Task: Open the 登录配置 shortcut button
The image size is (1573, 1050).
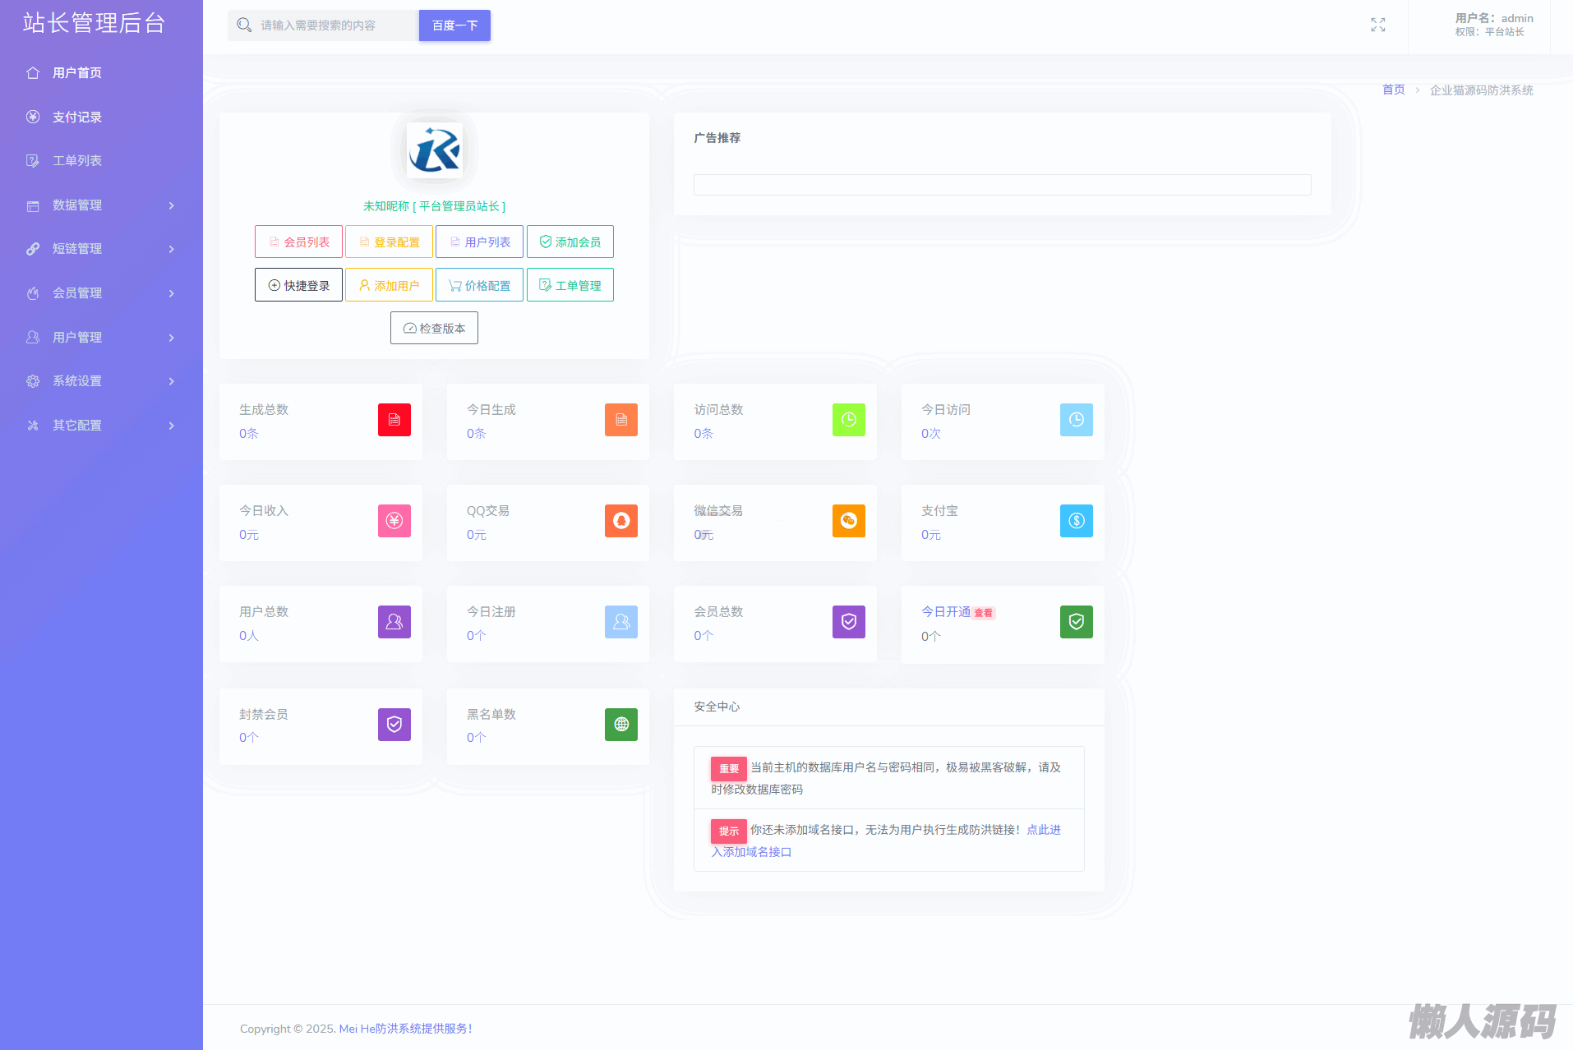Action: pyautogui.click(x=389, y=242)
